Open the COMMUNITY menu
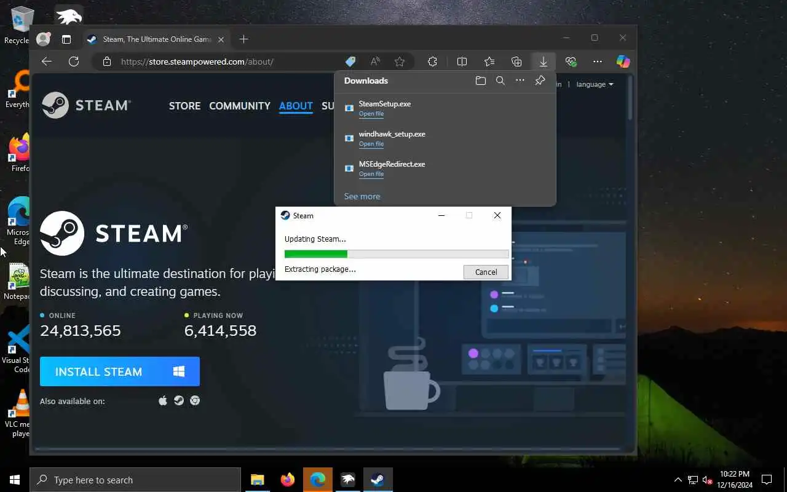The width and height of the screenshot is (787, 492). pyautogui.click(x=240, y=106)
